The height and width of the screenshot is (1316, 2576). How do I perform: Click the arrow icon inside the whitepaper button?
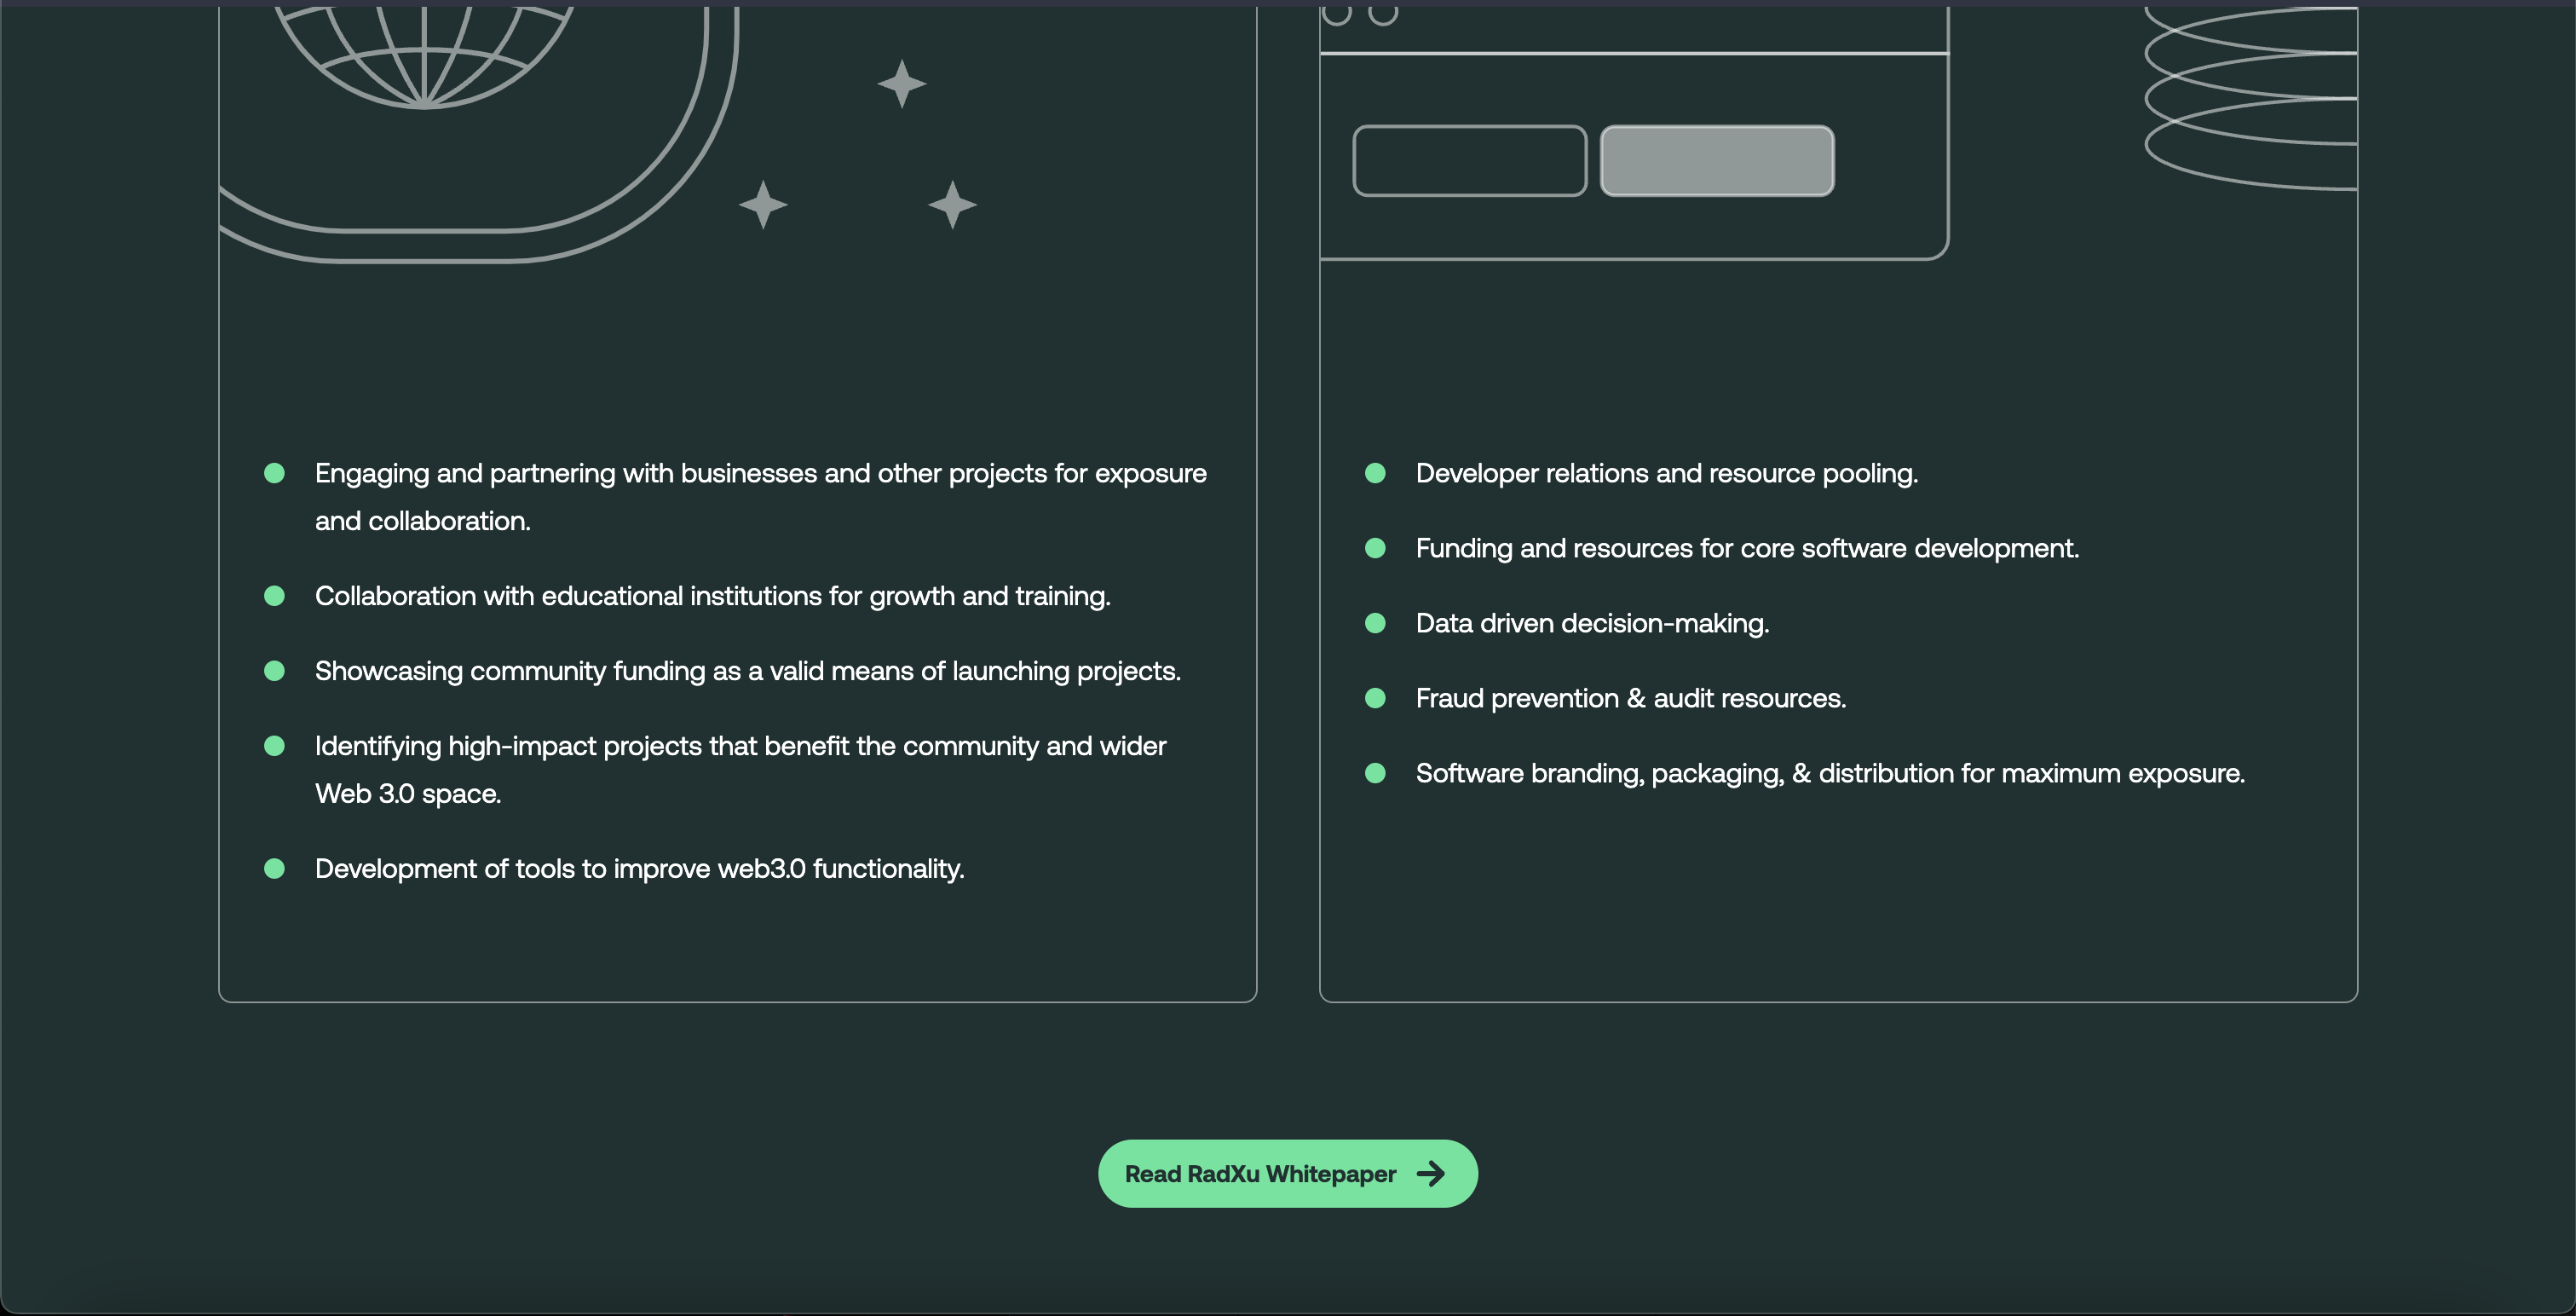[1432, 1173]
